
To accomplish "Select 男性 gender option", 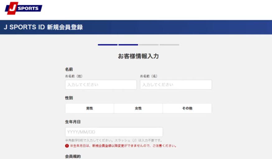I will pos(90,108).
